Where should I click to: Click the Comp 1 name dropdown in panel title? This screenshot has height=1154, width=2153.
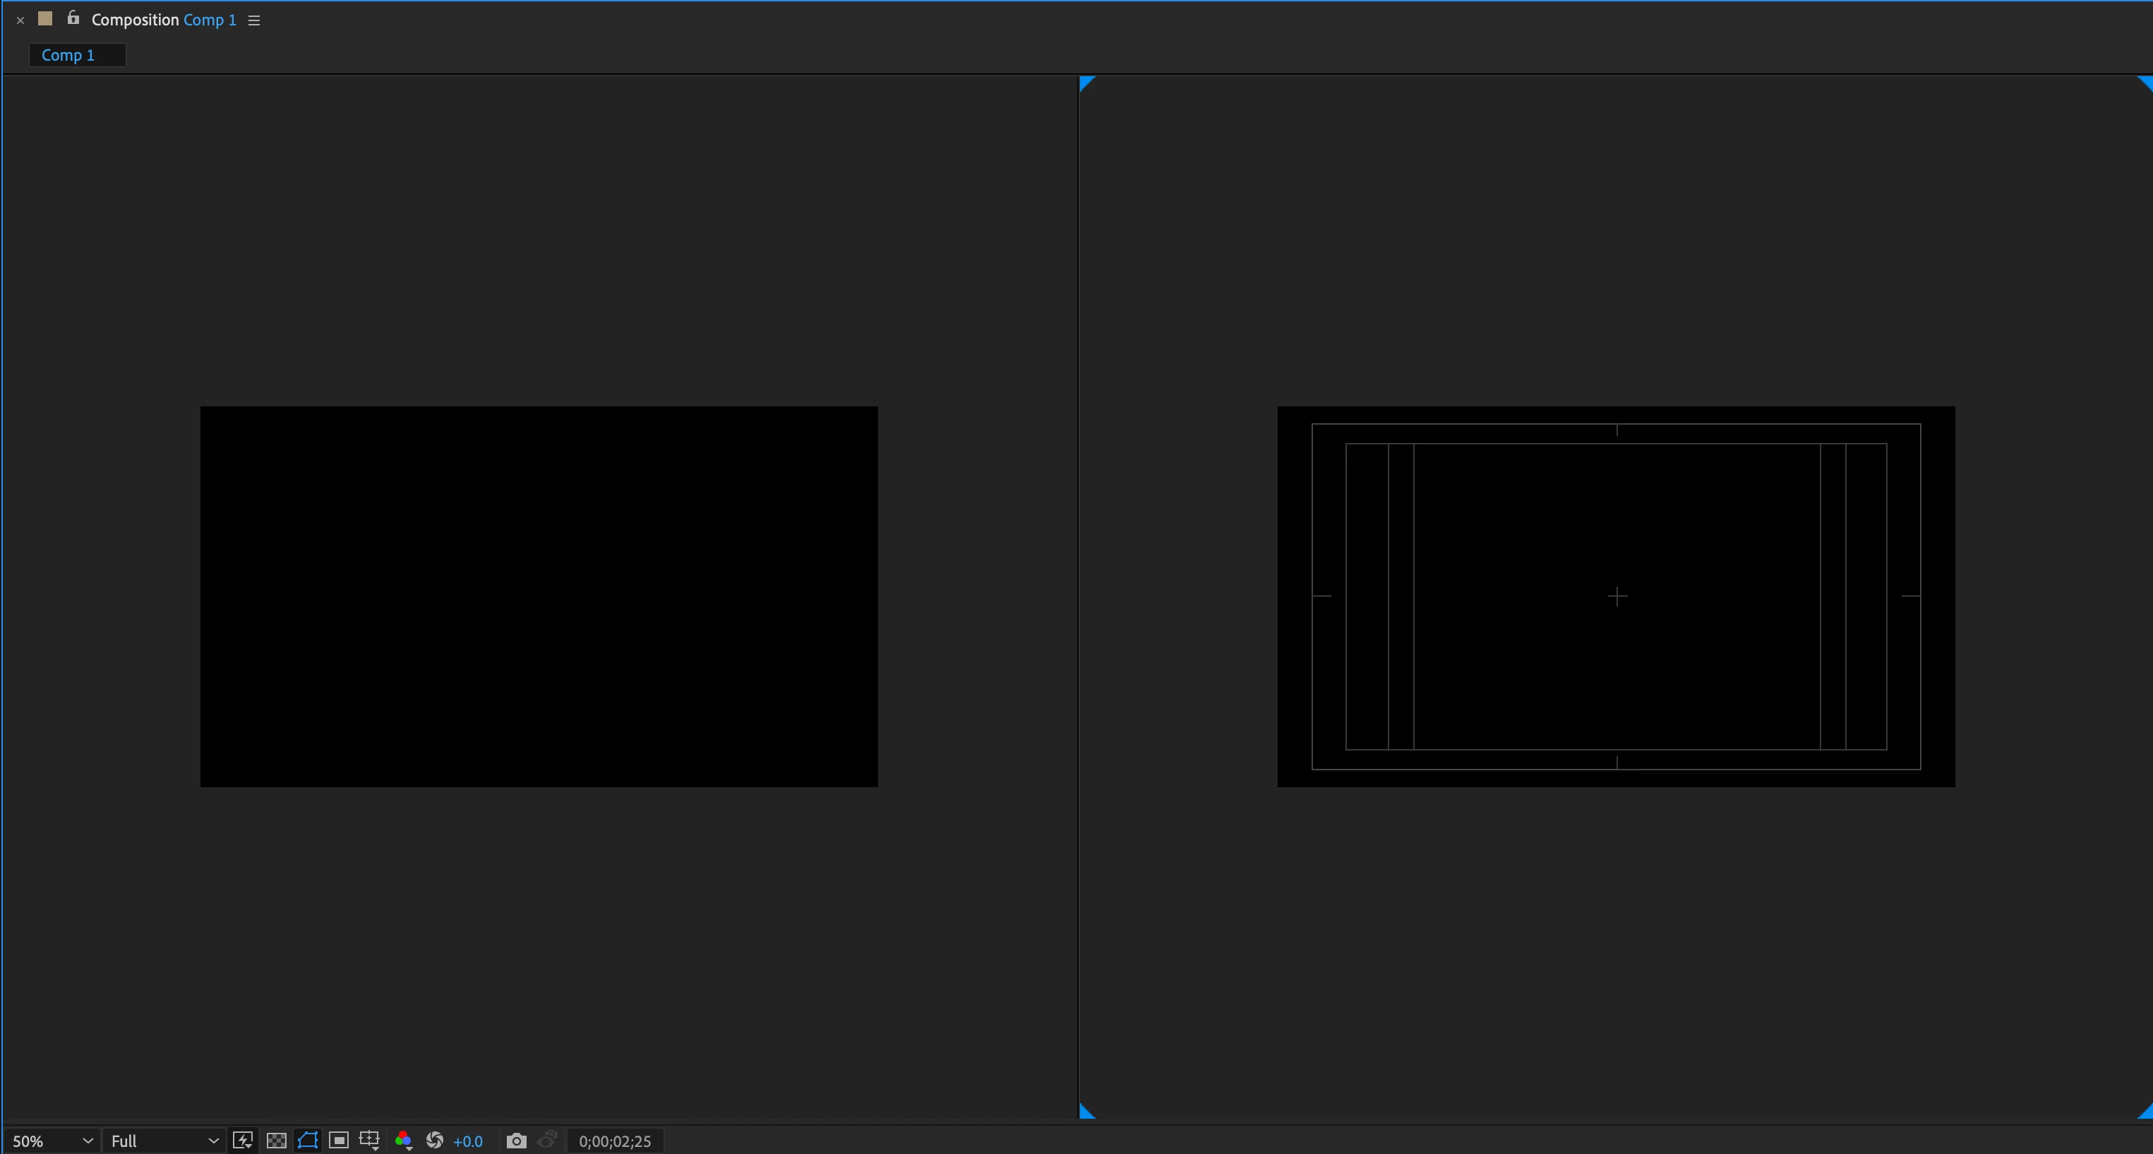209,20
